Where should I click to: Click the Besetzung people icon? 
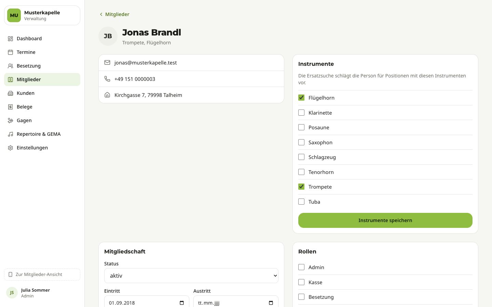pos(11,66)
